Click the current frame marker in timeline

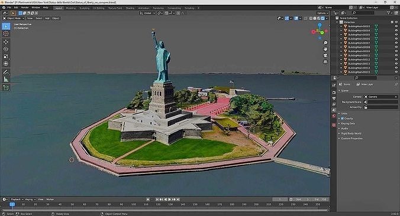coord(12,204)
